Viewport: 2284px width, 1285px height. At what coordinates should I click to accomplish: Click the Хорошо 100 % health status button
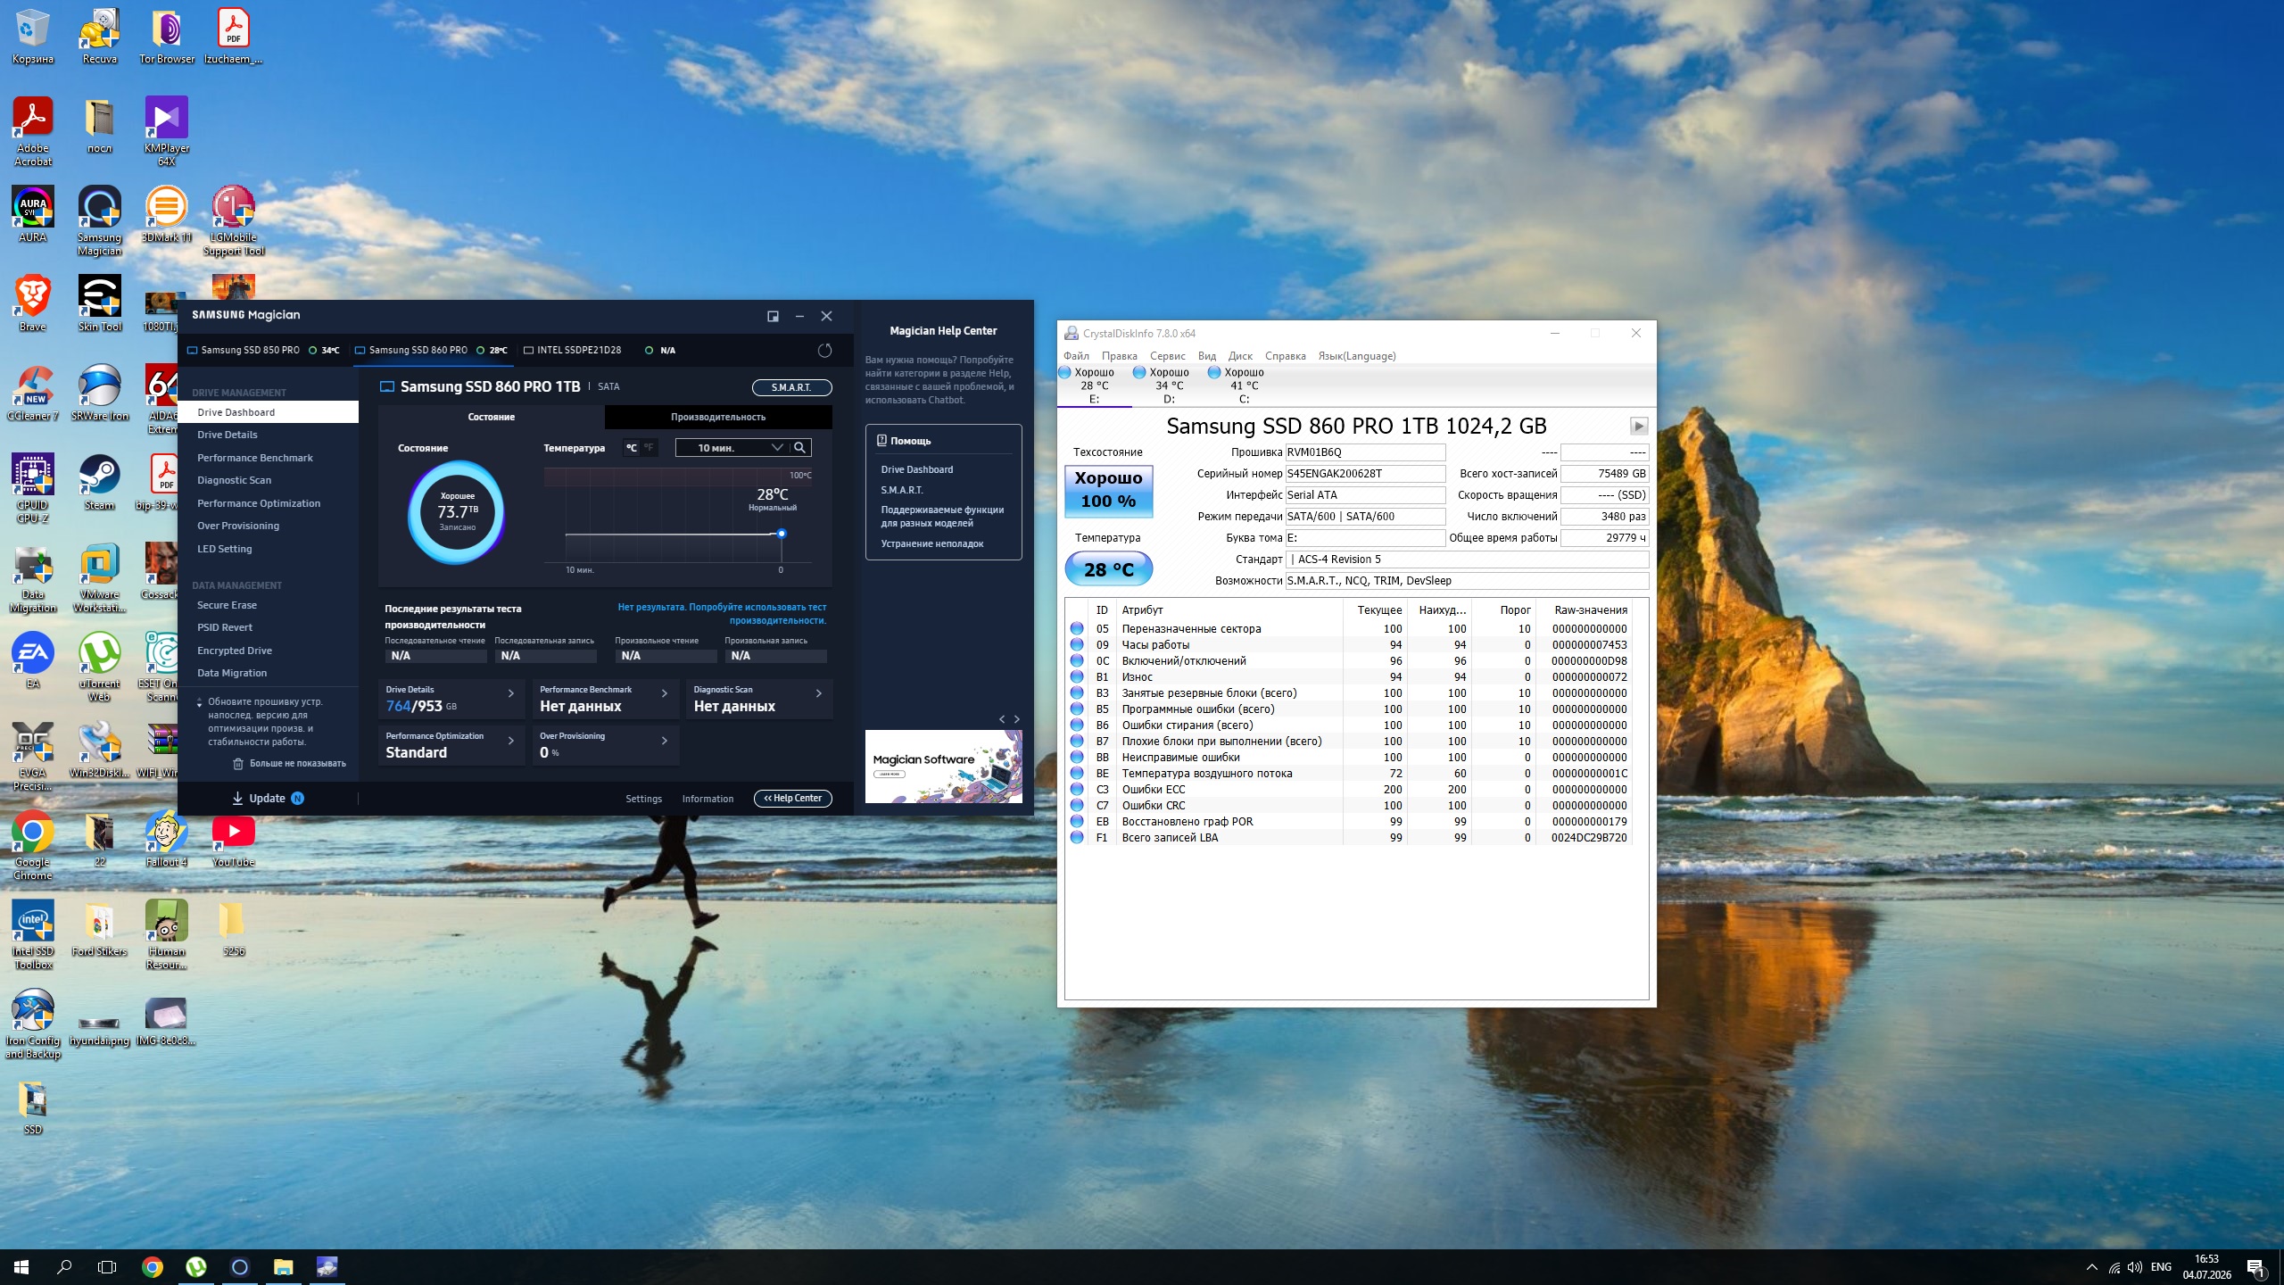coord(1108,490)
